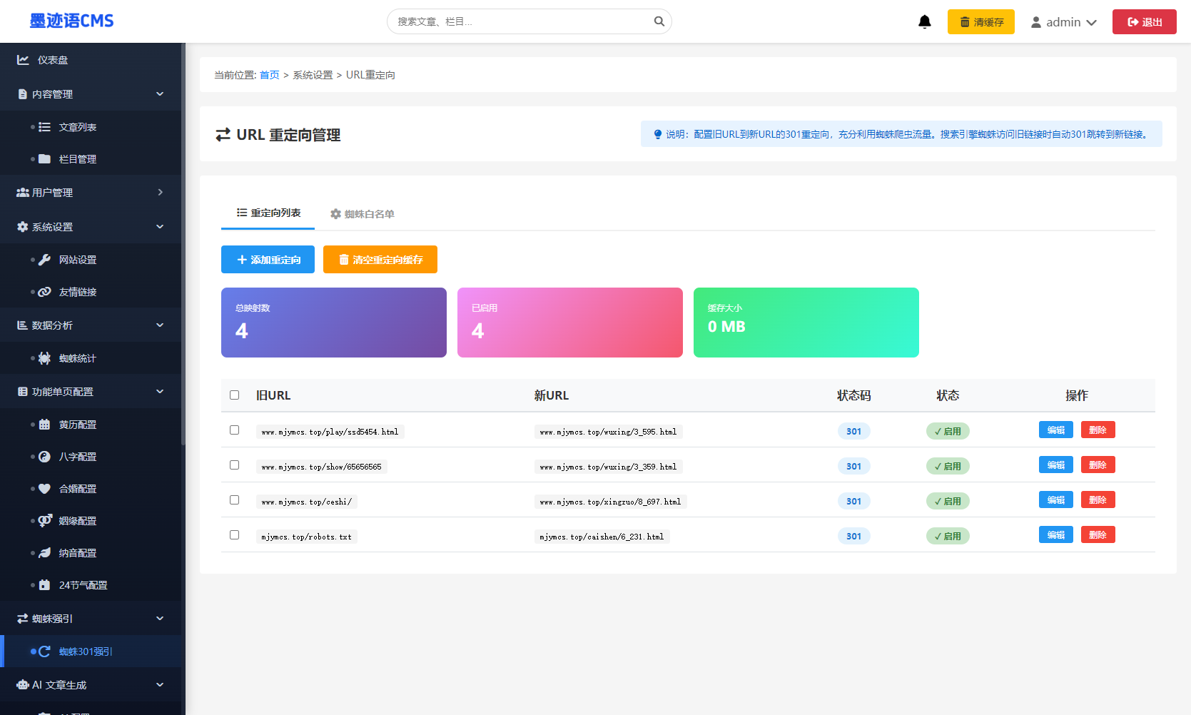Open 网站设置 wrench icon item
This screenshot has width=1191, height=715.
[44, 260]
